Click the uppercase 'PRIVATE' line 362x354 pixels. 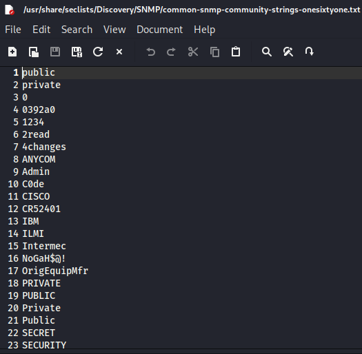(x=41, y=283)
